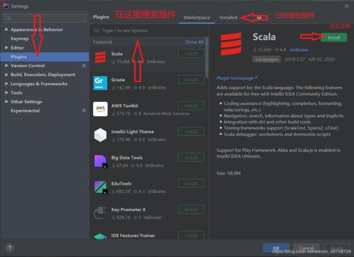Click the IDE Features Trainer plugin icon

coord(100,236)
